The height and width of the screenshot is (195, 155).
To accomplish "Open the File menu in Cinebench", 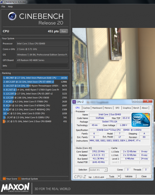I will coord(3,6).
